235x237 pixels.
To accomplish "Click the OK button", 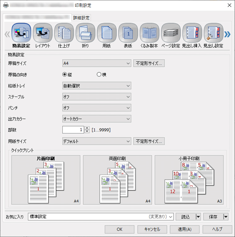I will coord(120,229).
